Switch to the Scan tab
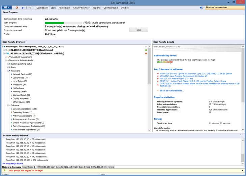Viewport: 246px width, 176px height. [53, 8]
